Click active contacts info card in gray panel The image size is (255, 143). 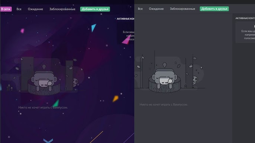pyautogui.click(x=245, y=33)
